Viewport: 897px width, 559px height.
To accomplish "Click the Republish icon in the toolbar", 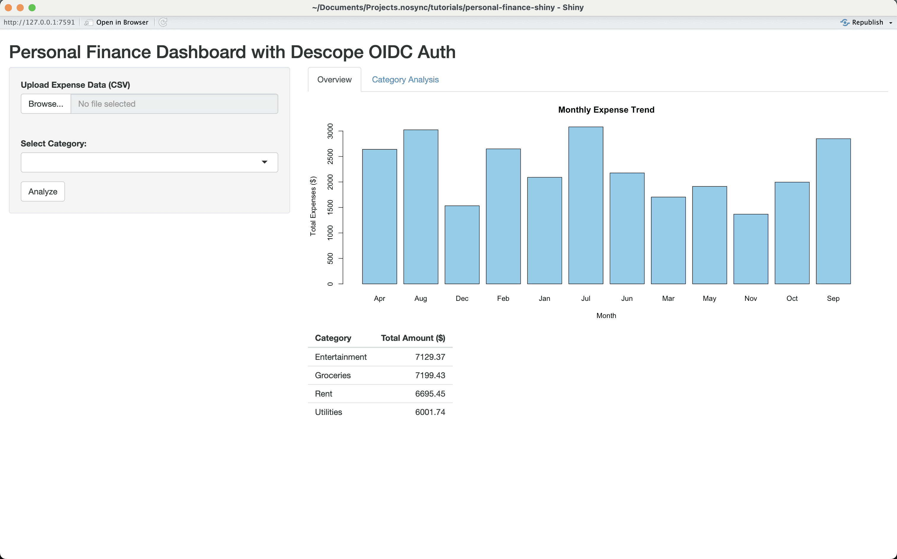I will [x=845, y=22].
